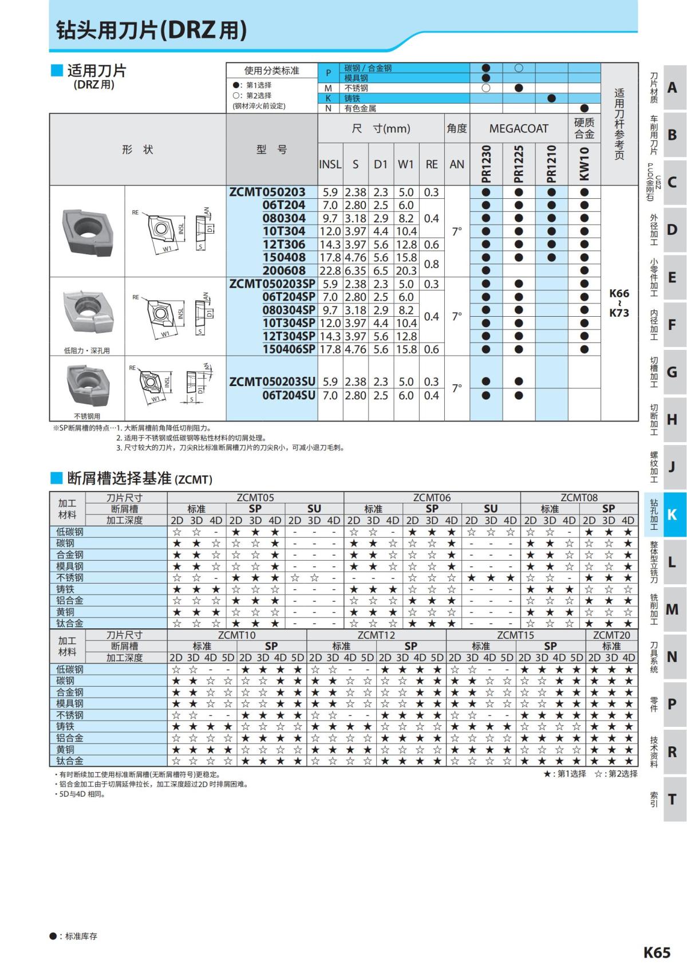This screenshot has width=687, height=972.
Task: Open section tab J 螺纹加工
Action: (666, 467)
